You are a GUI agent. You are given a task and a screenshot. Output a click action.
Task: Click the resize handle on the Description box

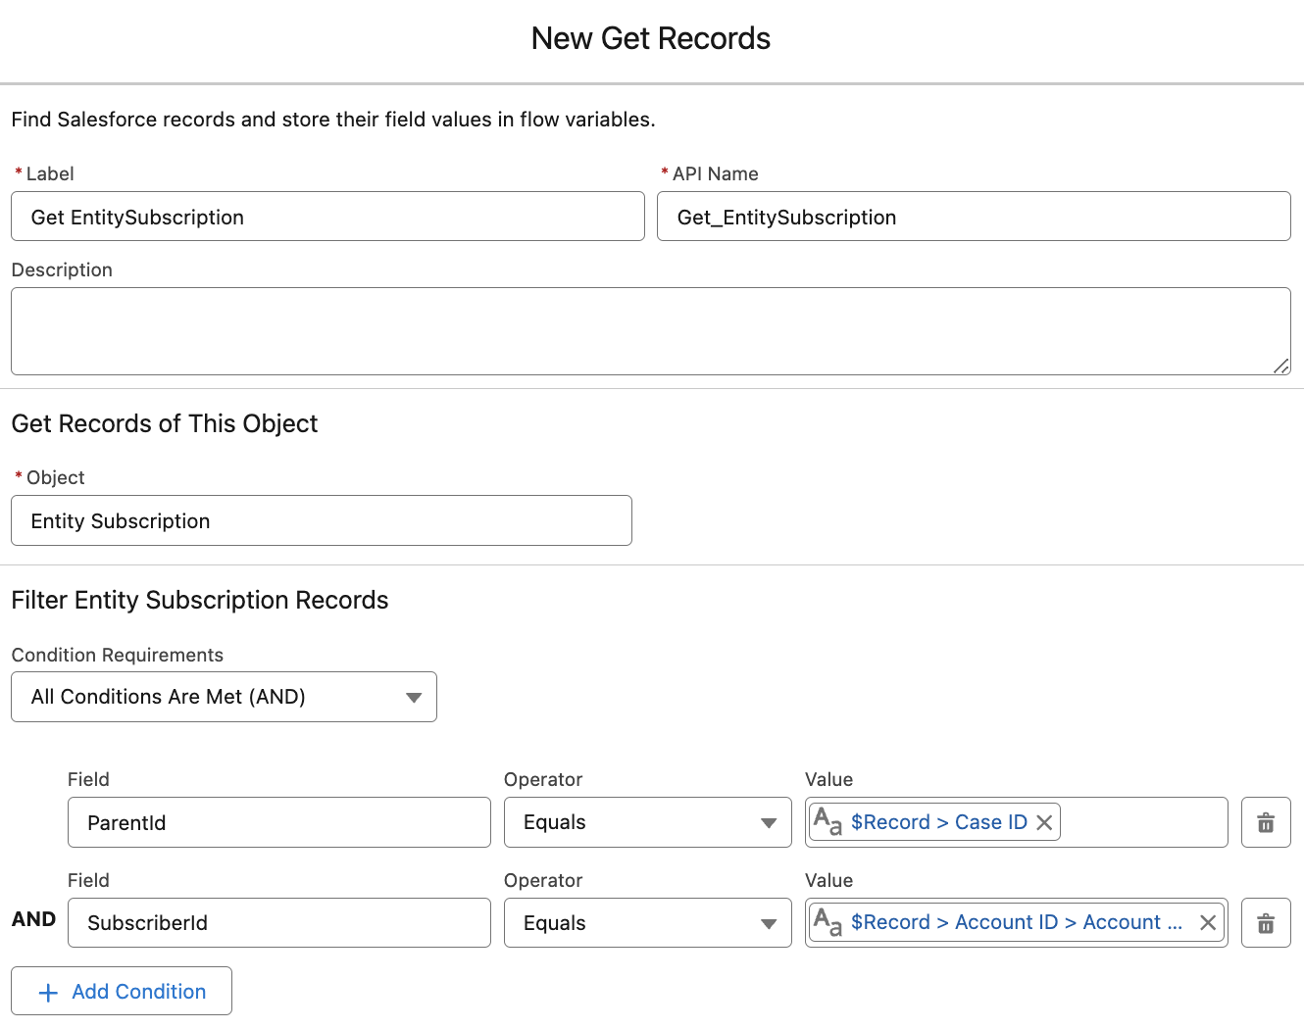point(1281,367)
